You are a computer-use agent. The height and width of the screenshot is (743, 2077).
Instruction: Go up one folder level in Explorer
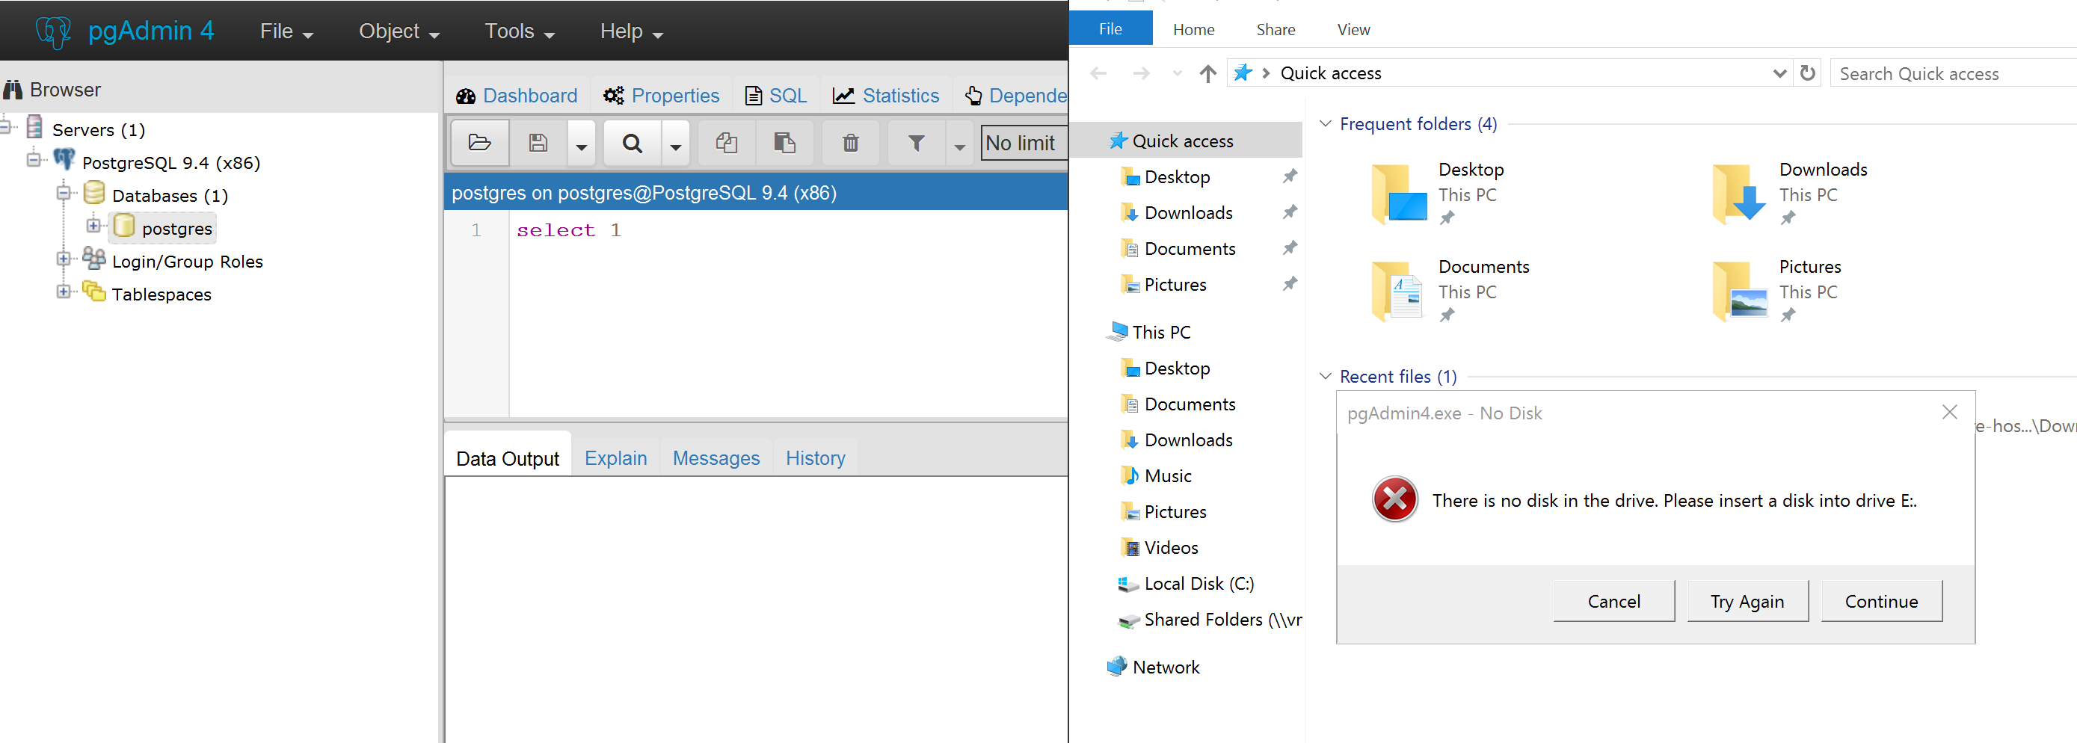(1207, 74)
